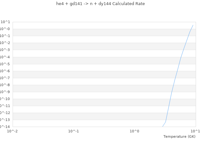Click the blue curve's kink near 10^-13

pyautogui.click(x=165, y=122)
